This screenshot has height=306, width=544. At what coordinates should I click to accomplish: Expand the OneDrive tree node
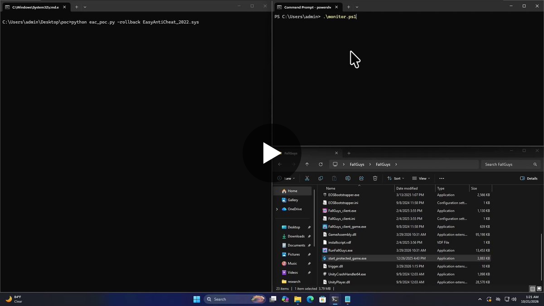click(x=277, y=209)
